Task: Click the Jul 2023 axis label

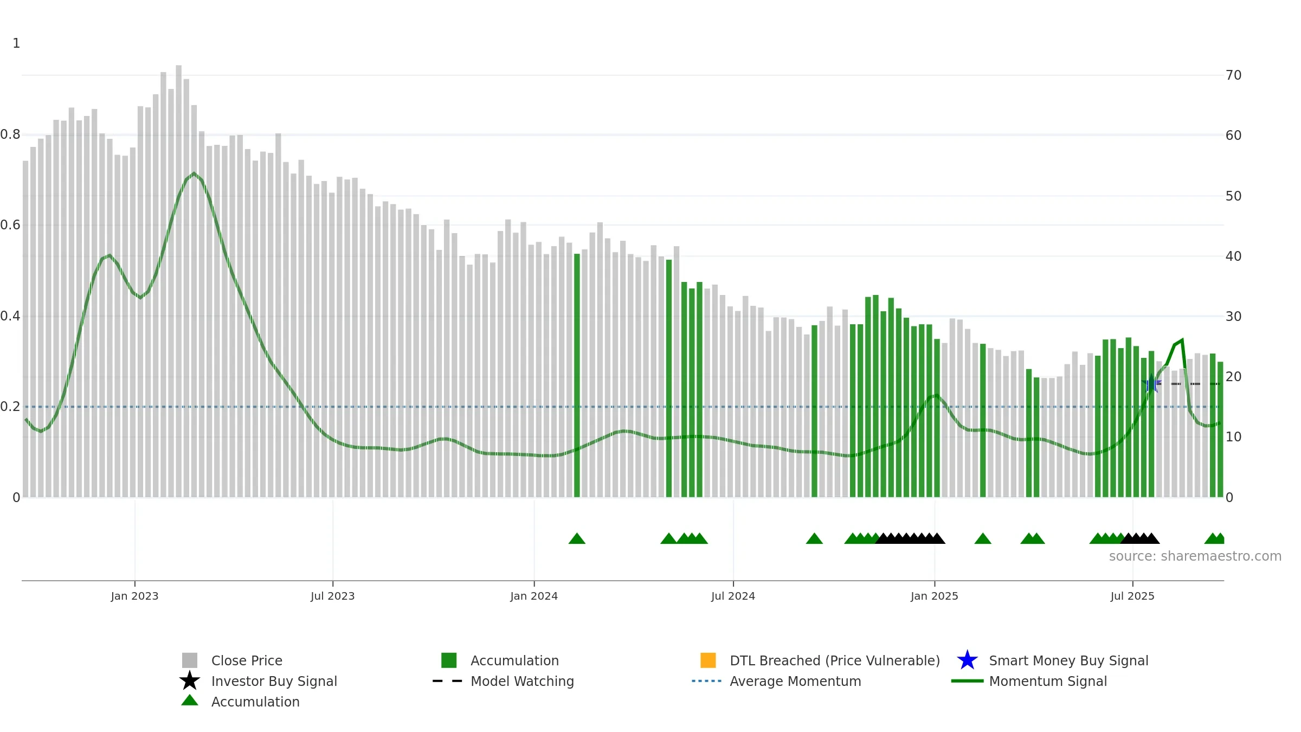Action: 332,596
